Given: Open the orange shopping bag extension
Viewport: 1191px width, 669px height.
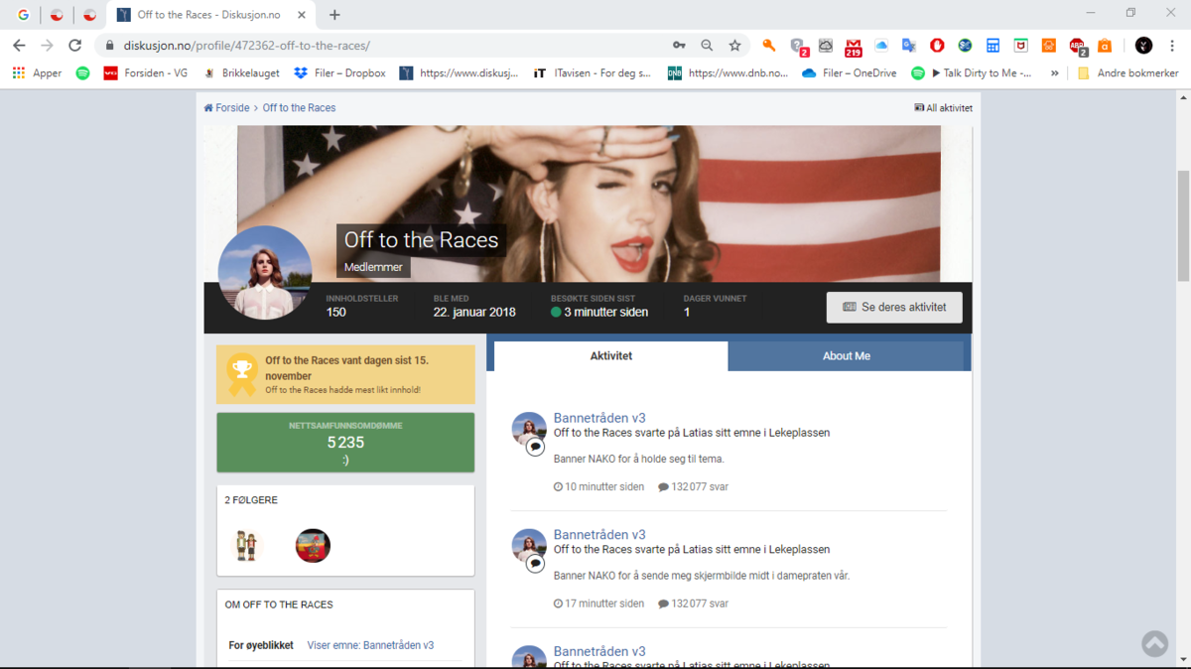Looking at the screenshot, I should click(x=1105, y=46).
